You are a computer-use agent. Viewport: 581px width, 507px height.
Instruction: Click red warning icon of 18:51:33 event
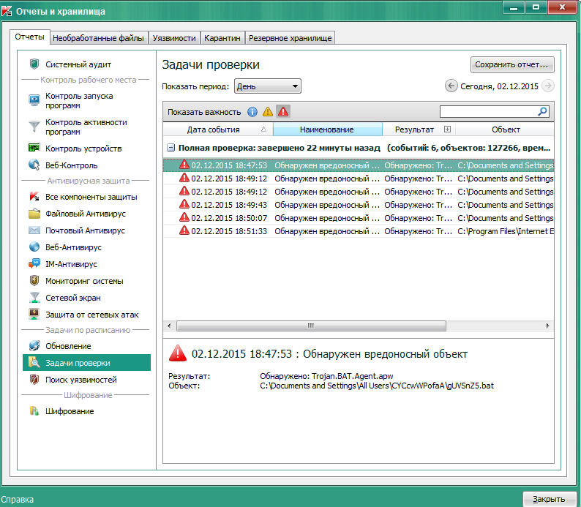pos(184,230)
